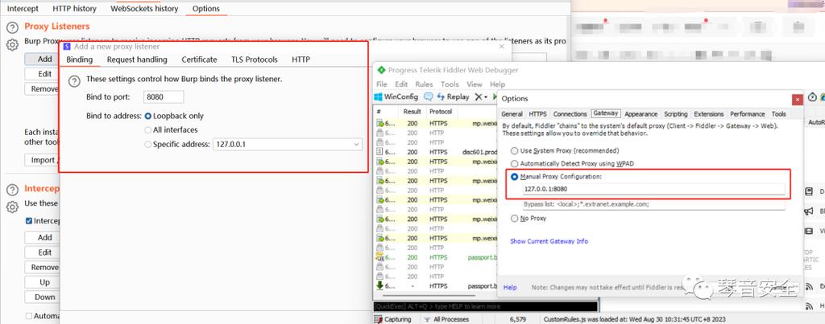Viewport: 825px width, 324px height.
Task: Click the Help link in Fiddler Options
Action: click(510, 287)
